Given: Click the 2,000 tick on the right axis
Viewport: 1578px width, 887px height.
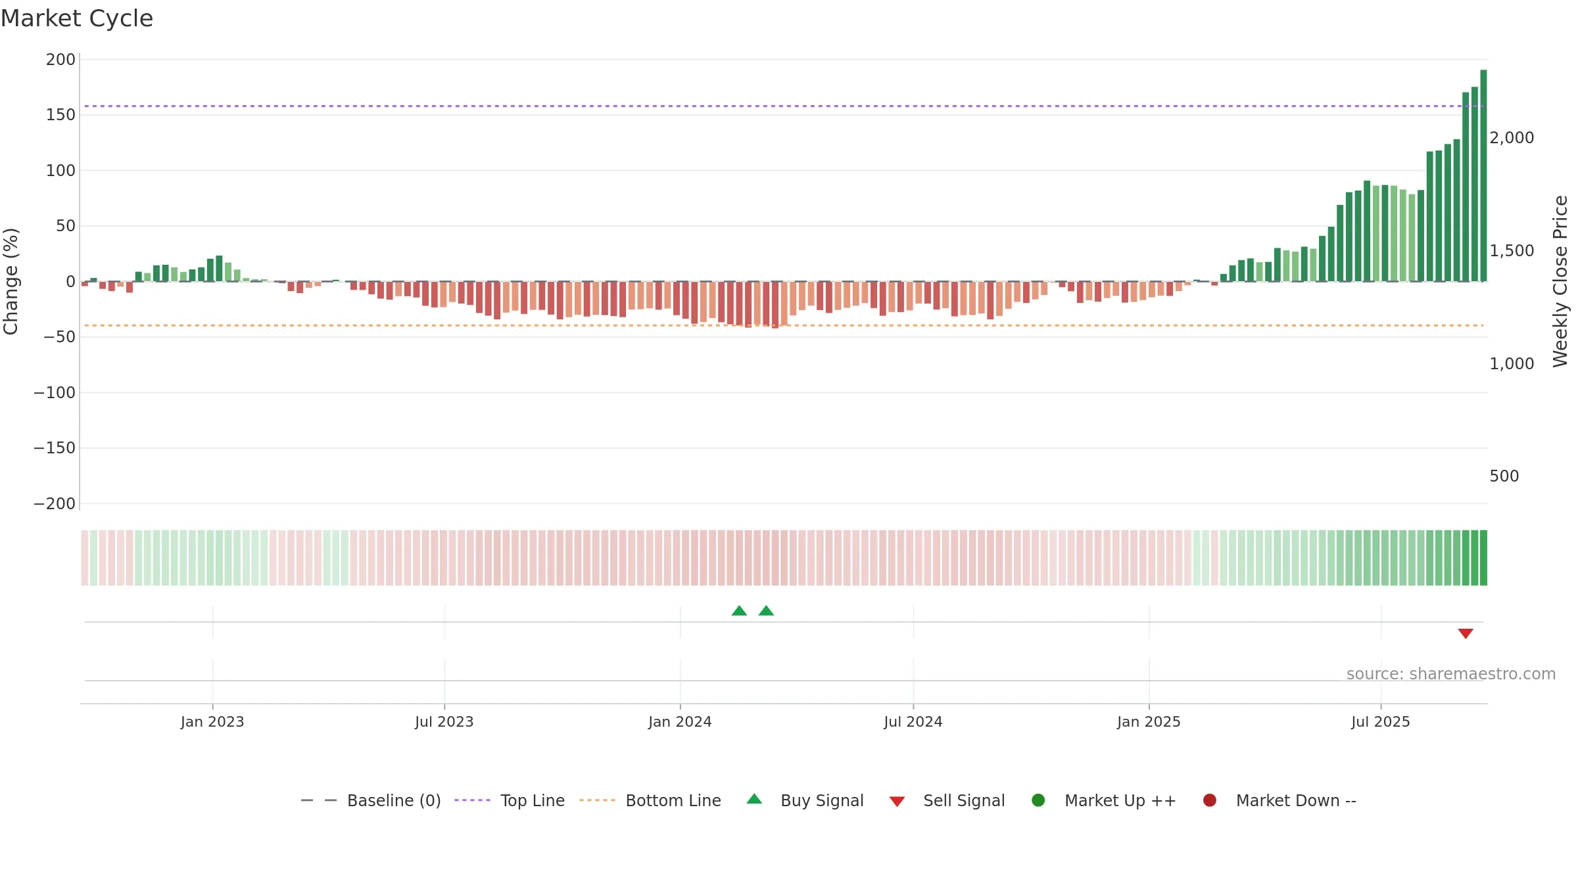Looking at the screenshot, I should [1512, 138].
